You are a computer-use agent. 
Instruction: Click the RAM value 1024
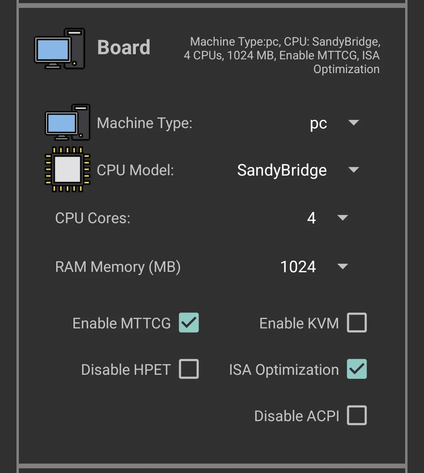coord(298,267)
